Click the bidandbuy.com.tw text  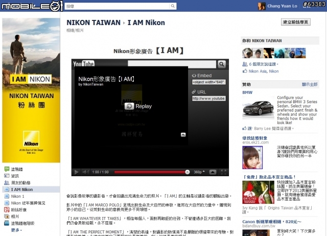coord(259,226)
